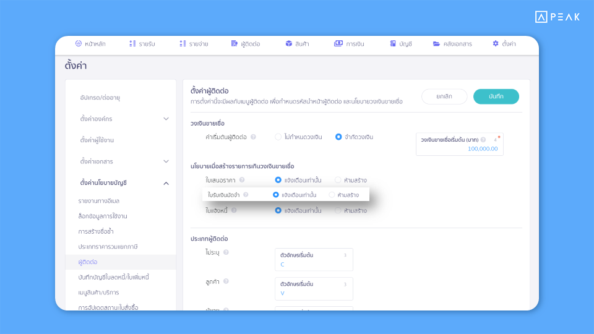Screen dimensions: 594x334
Task: Click the home icon in top navigation
Action: 79,44
